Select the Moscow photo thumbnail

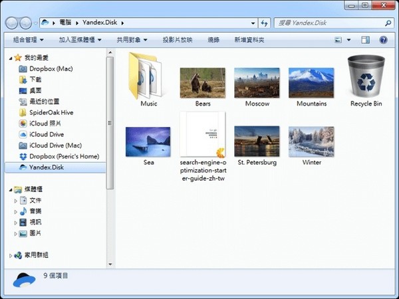point(257,82)
